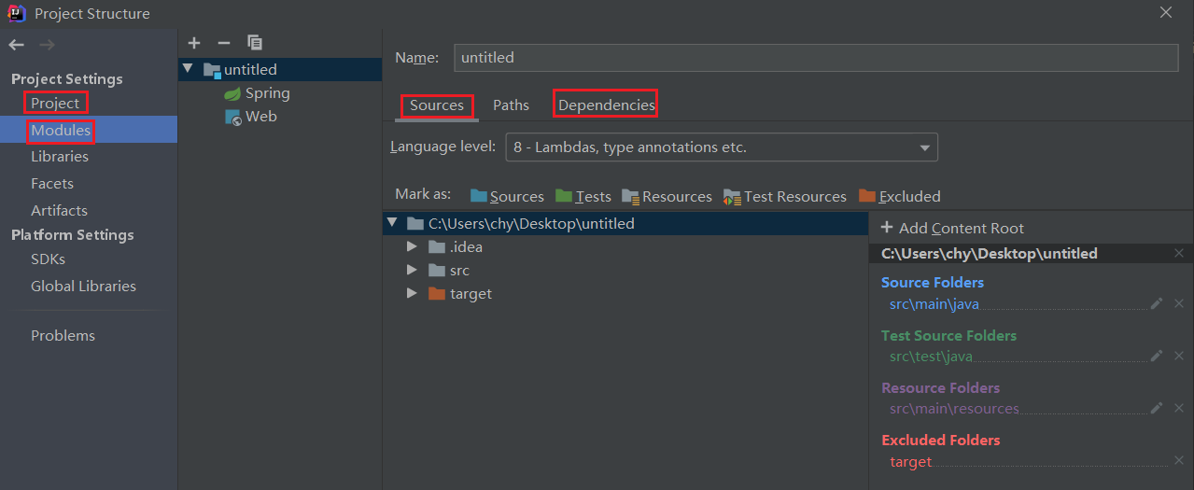The height and width of the screenshot is (490, 1194).
Task: Edit src\main\resources properties pencil icon
Action: [1157, 408]
